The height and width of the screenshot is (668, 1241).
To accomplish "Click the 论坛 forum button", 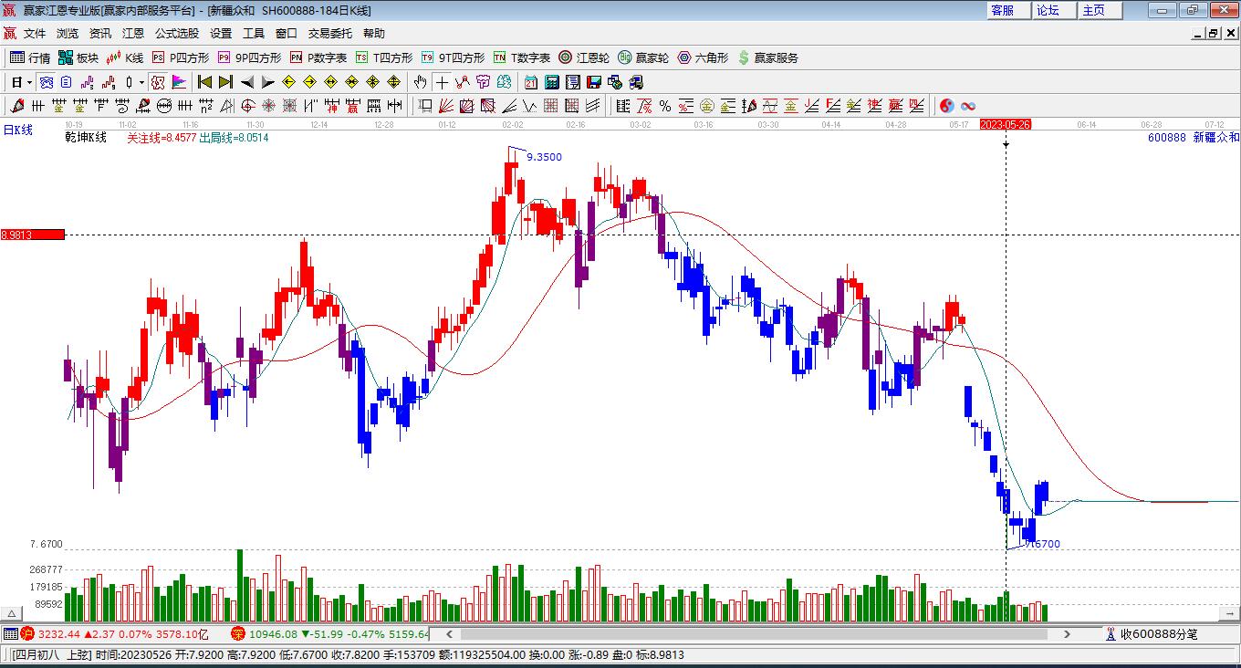I will click(1055, 10).
